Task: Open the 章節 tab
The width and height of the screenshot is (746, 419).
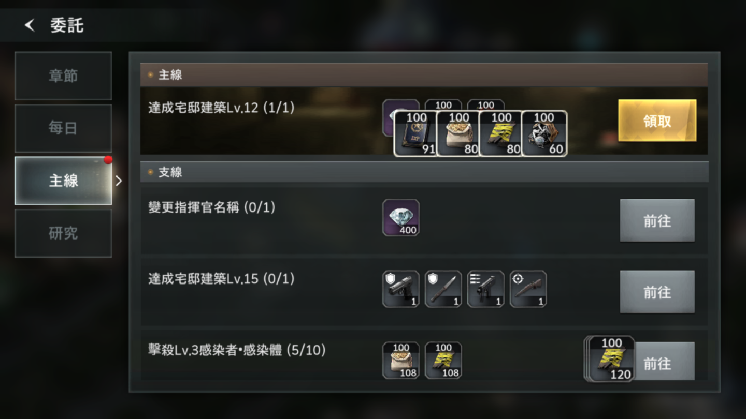Action: (x=63, y=76)
